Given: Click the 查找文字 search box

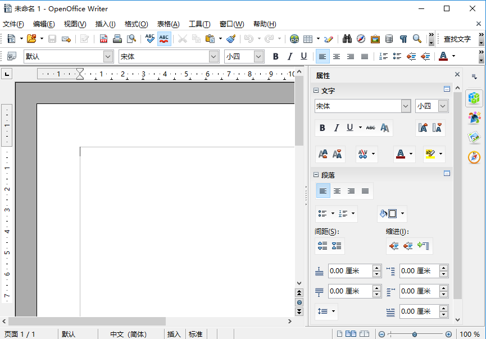Looking at the screenshot, I should [x=457, y=39].
